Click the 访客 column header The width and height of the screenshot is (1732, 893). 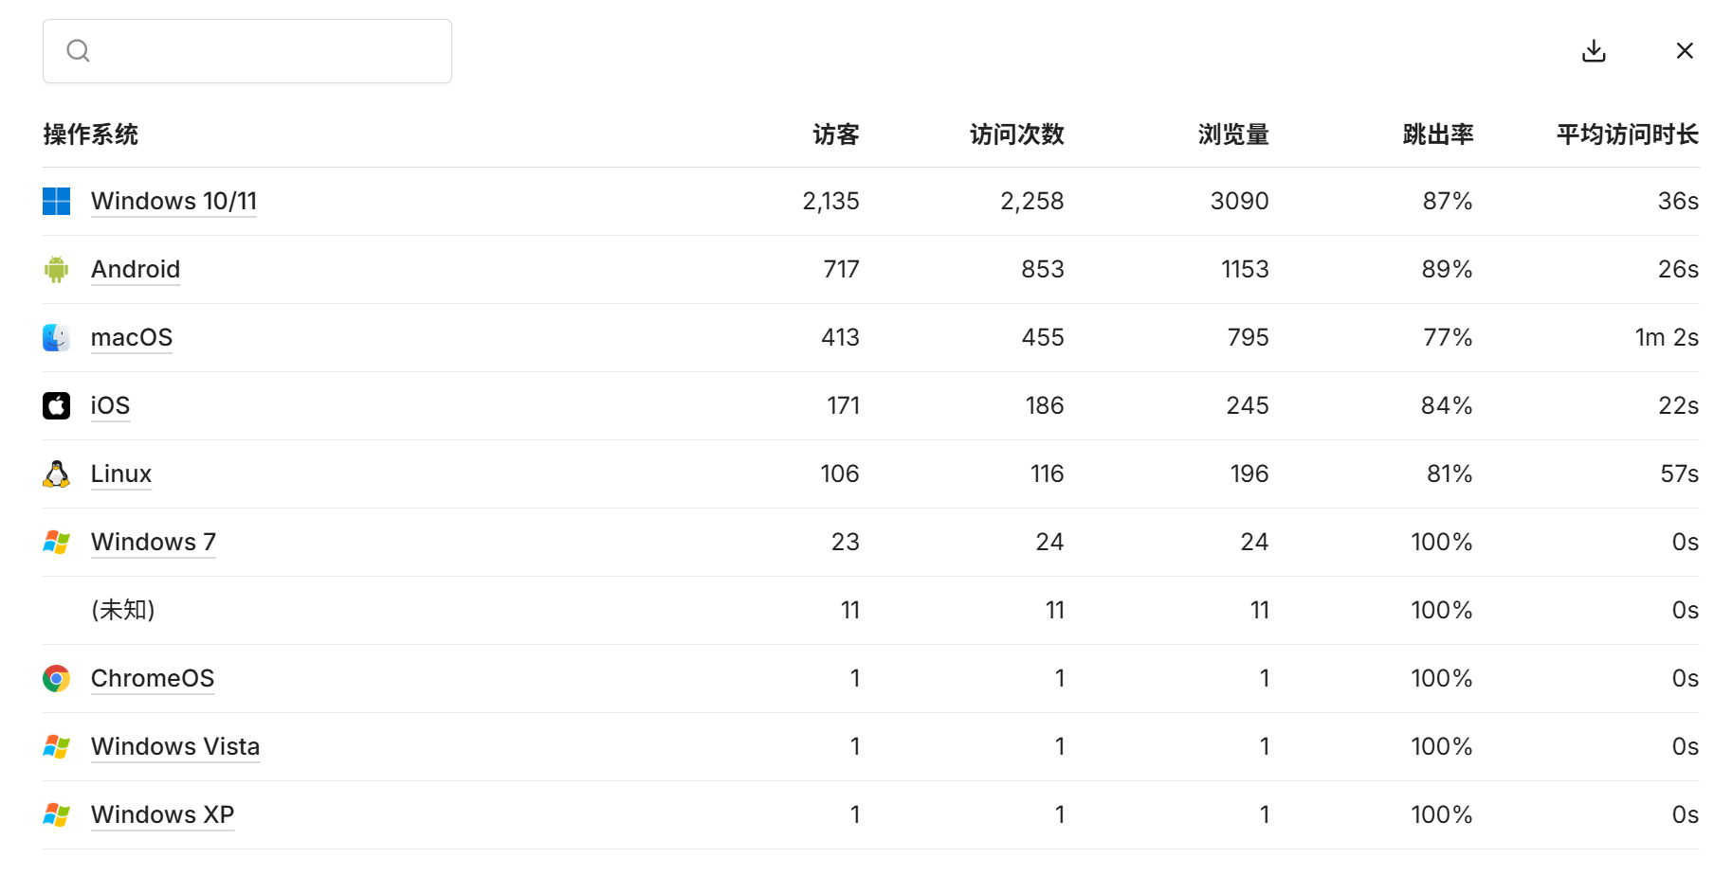pyautogui.click(x=835, y=134)
